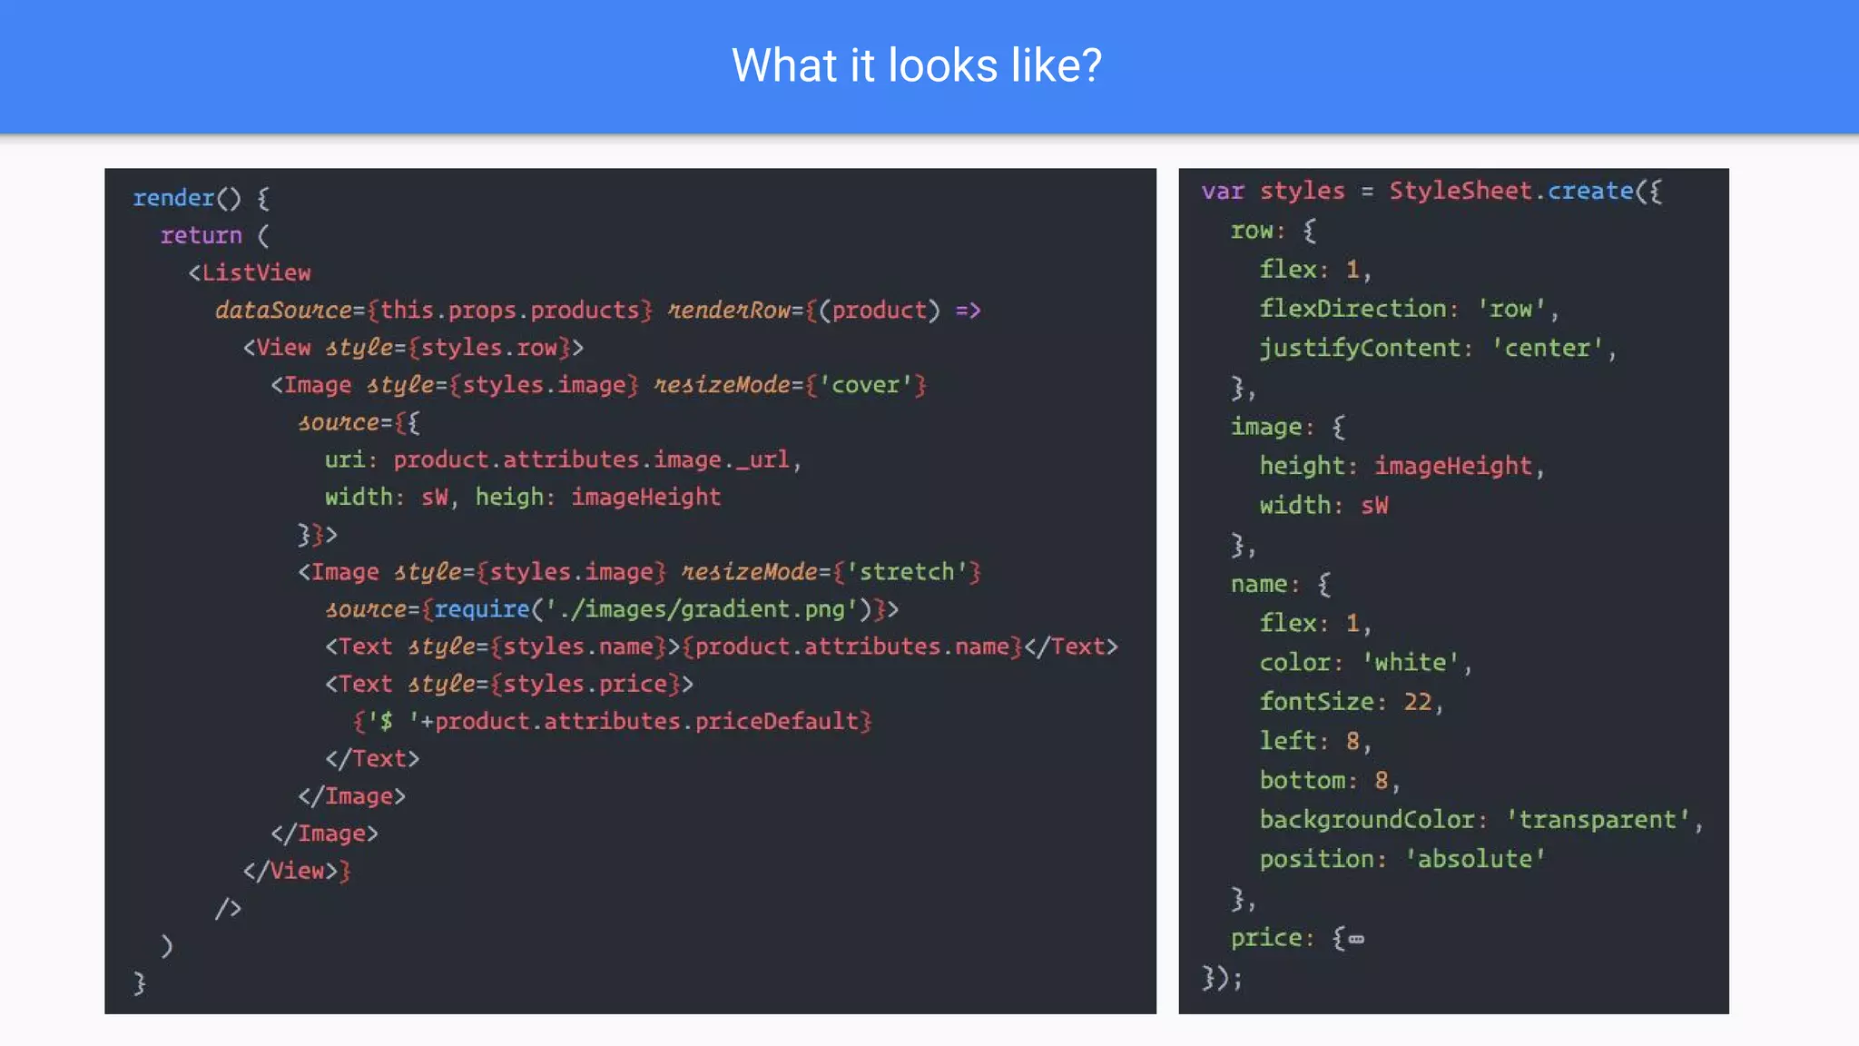Click the 'stretch' resizeMode string value
This screenshot has width=1859, height=1046.
(x=906, y=572)
